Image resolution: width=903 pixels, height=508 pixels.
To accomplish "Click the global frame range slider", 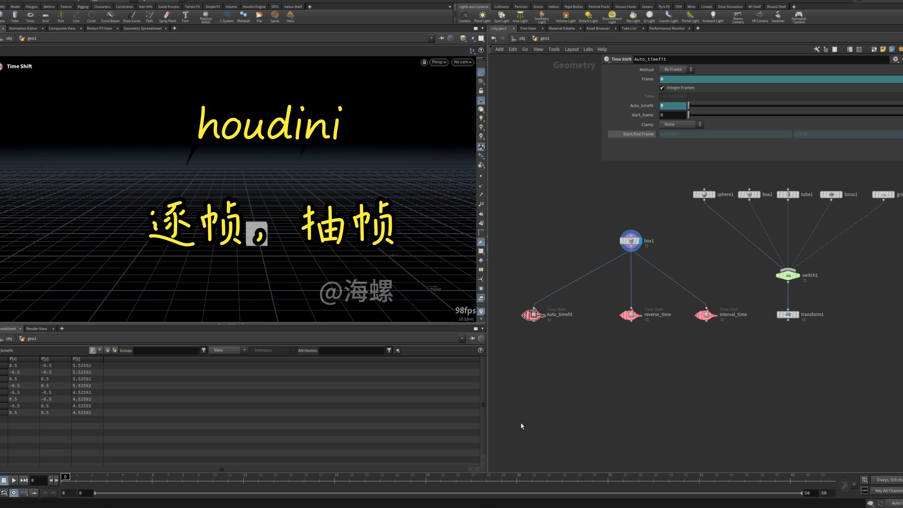I will 448,493.
